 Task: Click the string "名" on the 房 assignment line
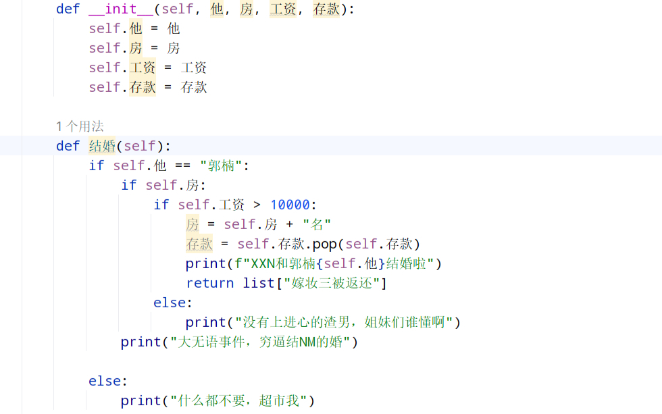tap(317, 224)
